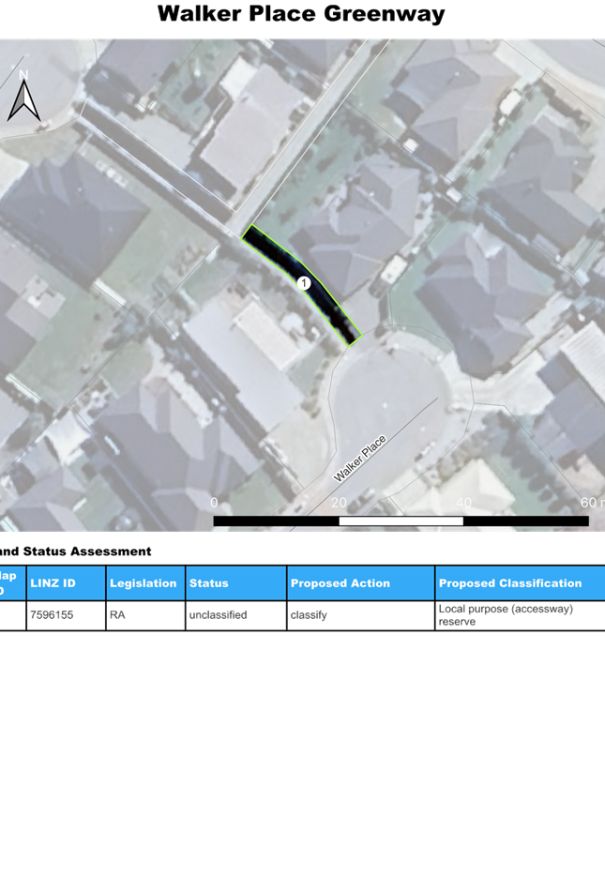The width and height of the screenshot is (605, 876).
Task: Select the 40 label on scale bar
Action: (462, 503)
